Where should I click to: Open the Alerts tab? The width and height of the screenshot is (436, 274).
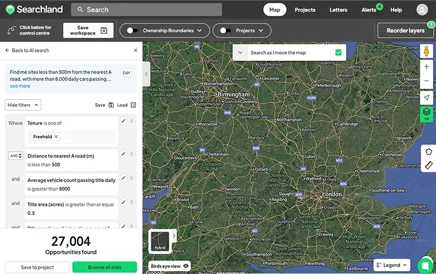point(369,10)
